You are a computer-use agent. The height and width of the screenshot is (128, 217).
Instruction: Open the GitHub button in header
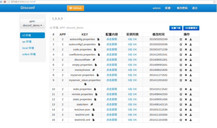[x=75, y=8]
